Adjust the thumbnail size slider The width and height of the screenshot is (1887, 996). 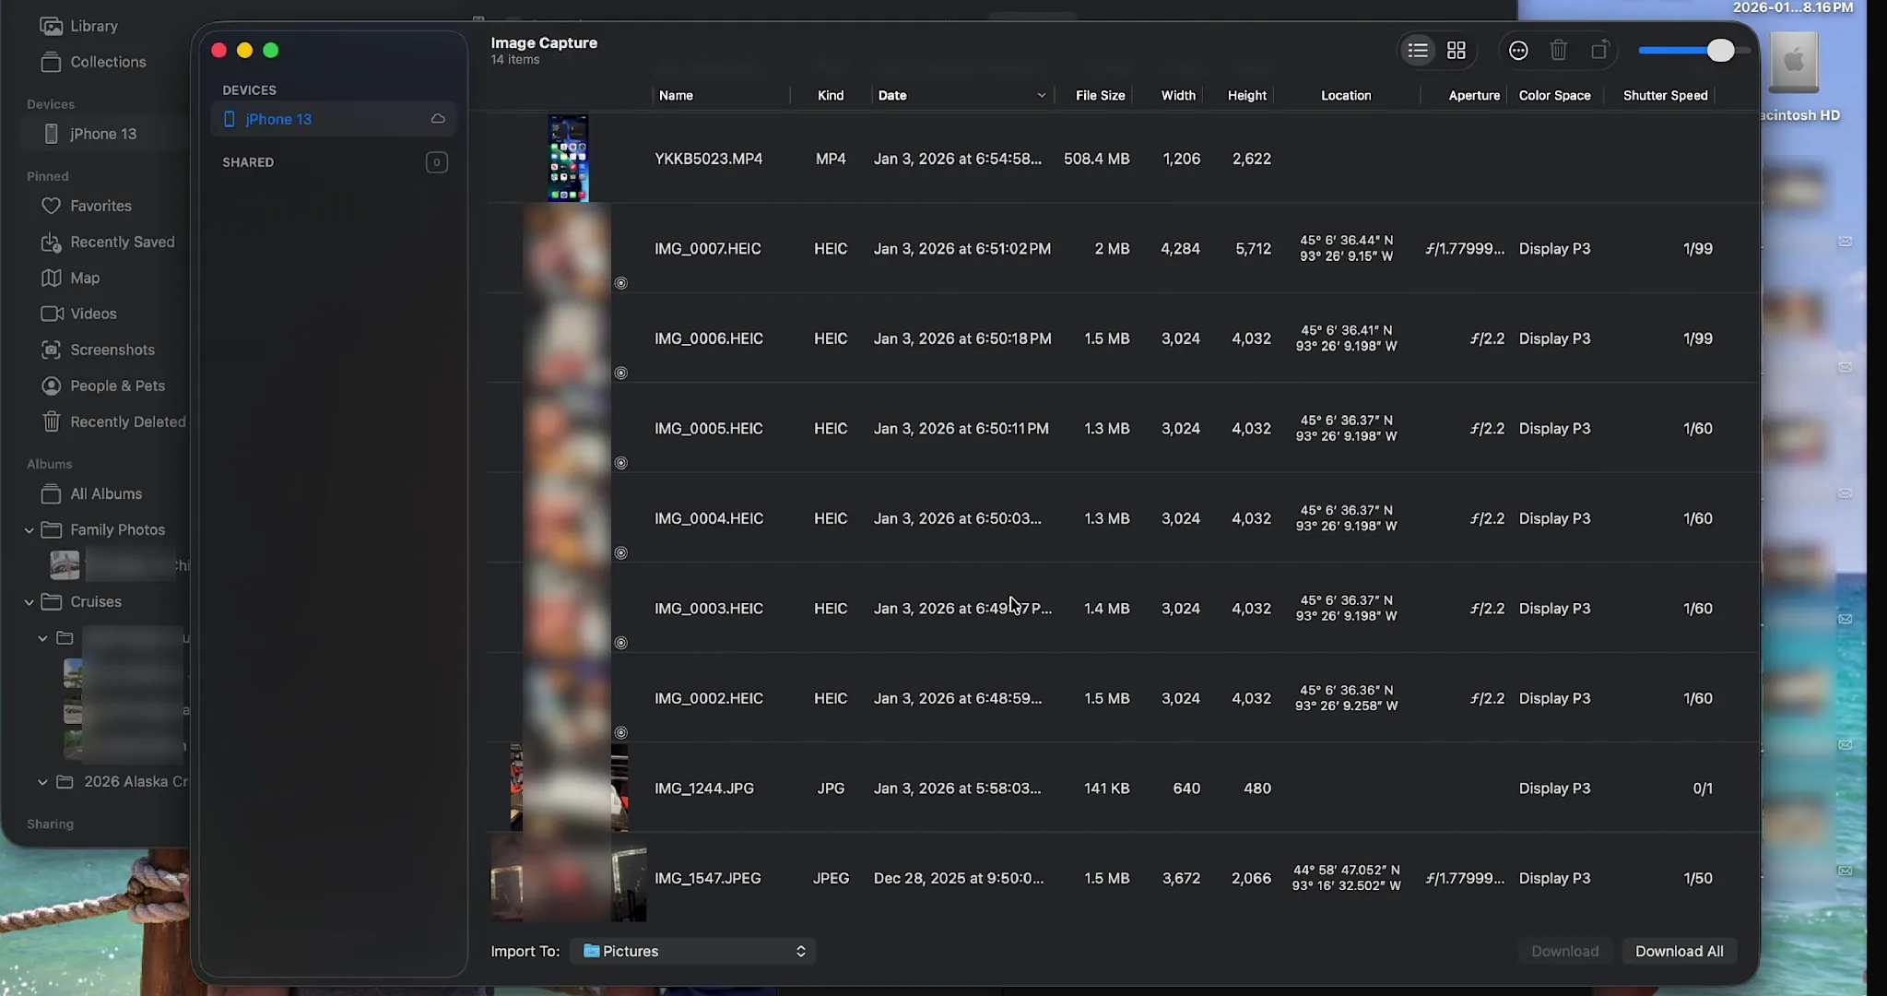pyautogui.click(x=1720, y=51)
